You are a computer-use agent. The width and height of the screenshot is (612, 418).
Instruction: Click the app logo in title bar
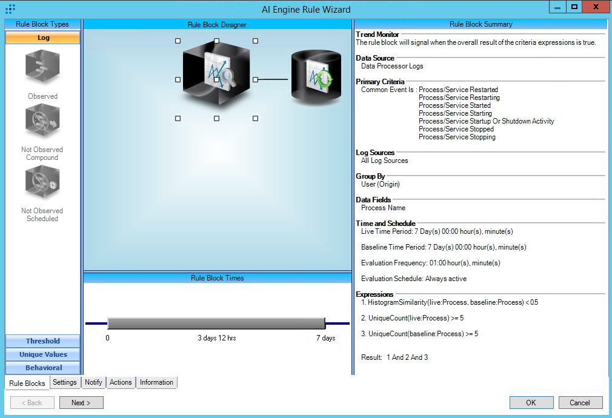10,9
